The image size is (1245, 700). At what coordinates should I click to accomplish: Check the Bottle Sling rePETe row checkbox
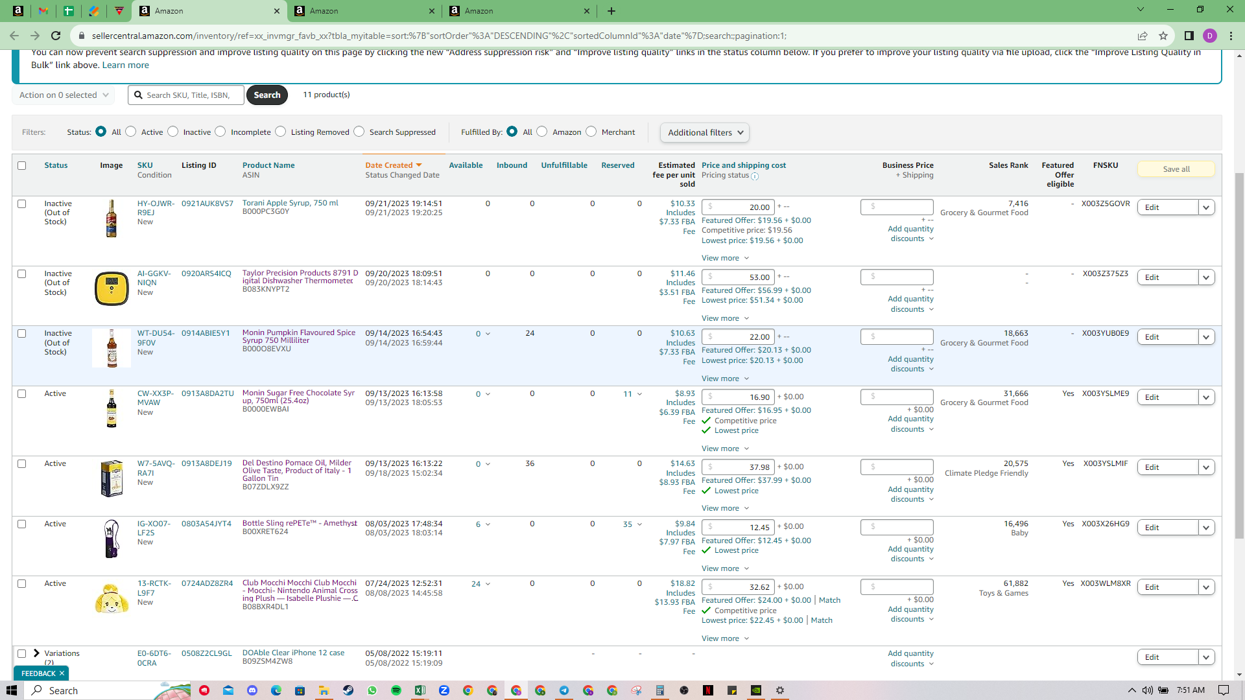point(22,524)
